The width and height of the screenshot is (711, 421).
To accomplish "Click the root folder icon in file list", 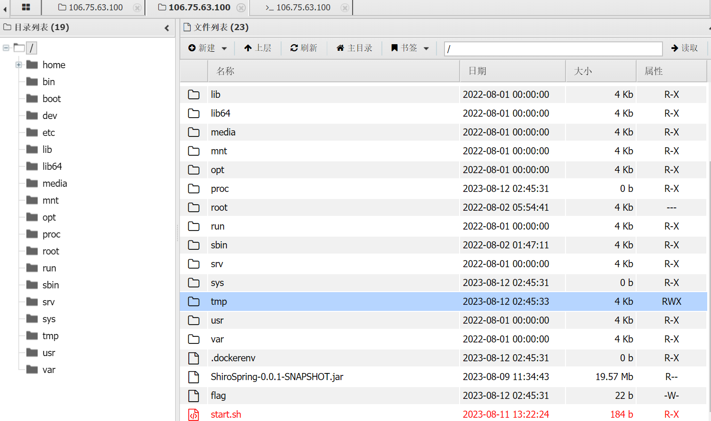I will (x=194, y=207).
